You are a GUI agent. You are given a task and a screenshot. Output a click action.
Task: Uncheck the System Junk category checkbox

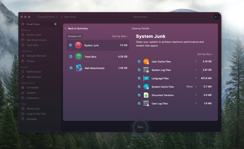coord(70,45)
